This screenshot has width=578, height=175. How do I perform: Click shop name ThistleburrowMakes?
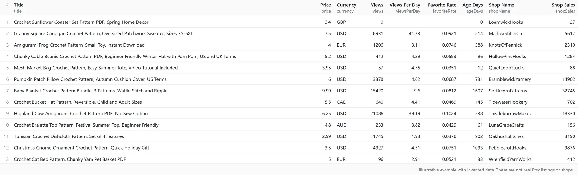(x=510, y=113)
